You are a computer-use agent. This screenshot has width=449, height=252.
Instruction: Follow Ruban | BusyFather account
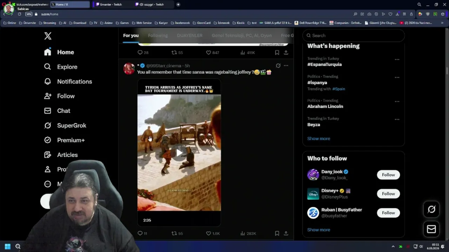coord(388,213)
